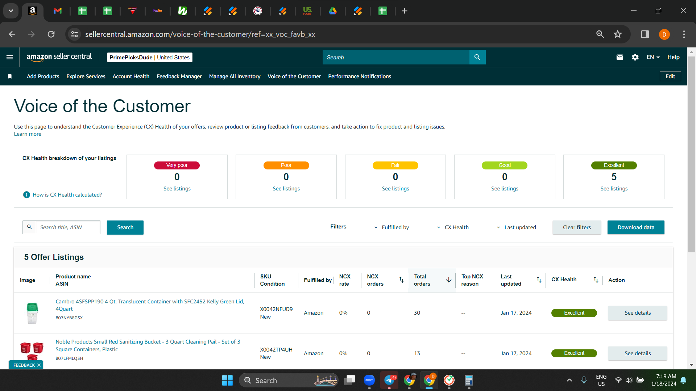Open the messages envelope icon

(x=620, y=57)
